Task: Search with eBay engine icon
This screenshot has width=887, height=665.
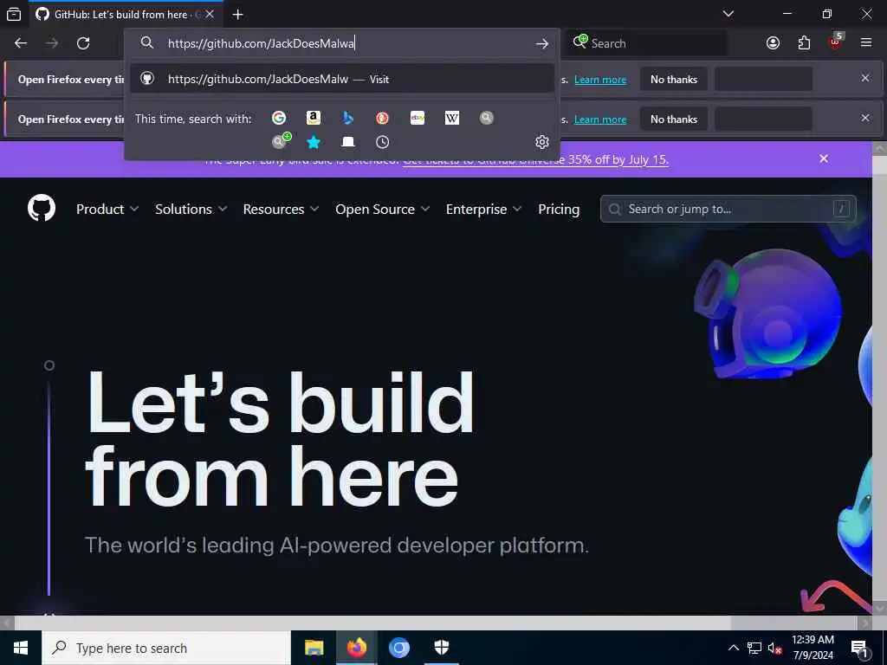Action: pyautogui.click(x=418, y=118)
